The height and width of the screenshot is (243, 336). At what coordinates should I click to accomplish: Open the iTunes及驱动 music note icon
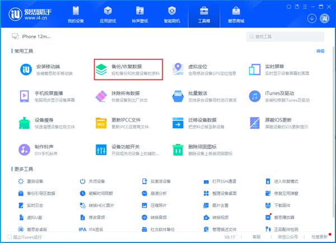point(255,96)
